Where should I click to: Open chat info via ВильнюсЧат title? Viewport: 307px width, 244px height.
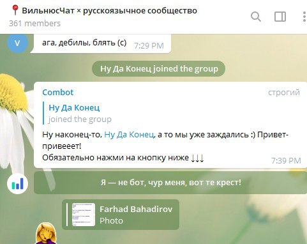tap(109, 10)
